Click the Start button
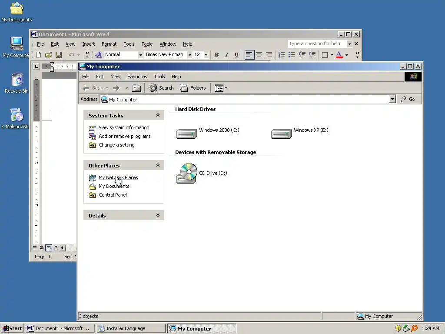The width and height of the screenshot is (445, 334). pyautogui.click(x=12, y=328)
